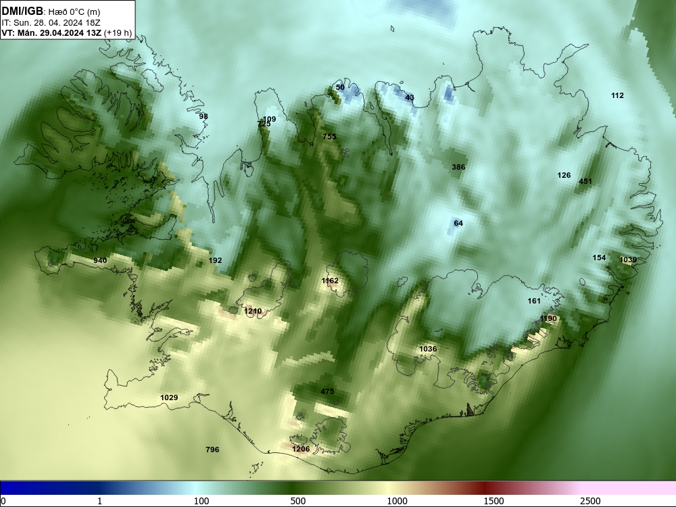Screen dimensions: 676x507
Task: Click the map value 1210
Action: pyautogui.click(x=253, y=311)
